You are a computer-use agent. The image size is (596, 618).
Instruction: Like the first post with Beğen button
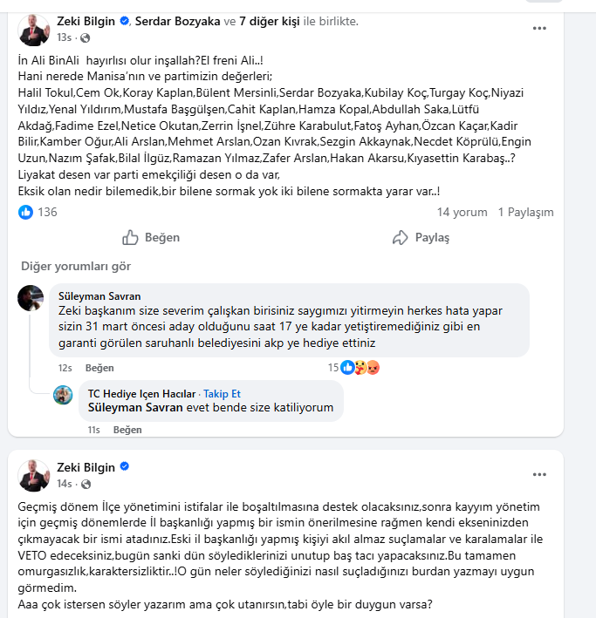point(151,238)
